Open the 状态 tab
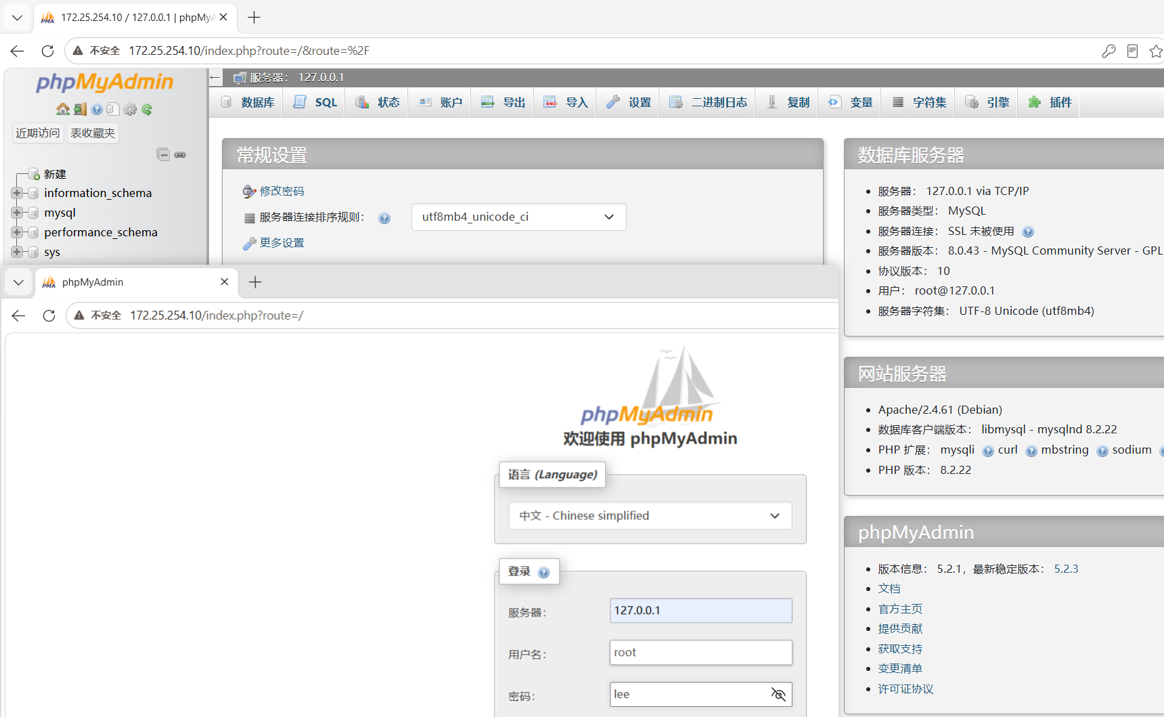Viewport: 1164px width, 717px height. tap(378, 102)
